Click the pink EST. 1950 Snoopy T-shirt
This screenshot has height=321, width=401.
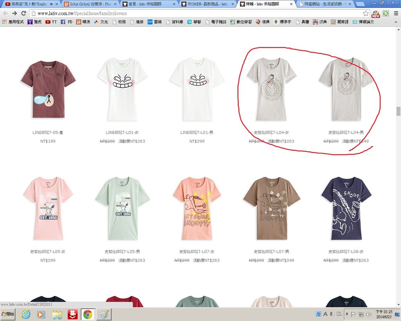(x=48, y=209)
